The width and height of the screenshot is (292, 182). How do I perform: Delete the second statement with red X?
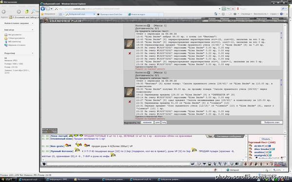pos(129,102)
